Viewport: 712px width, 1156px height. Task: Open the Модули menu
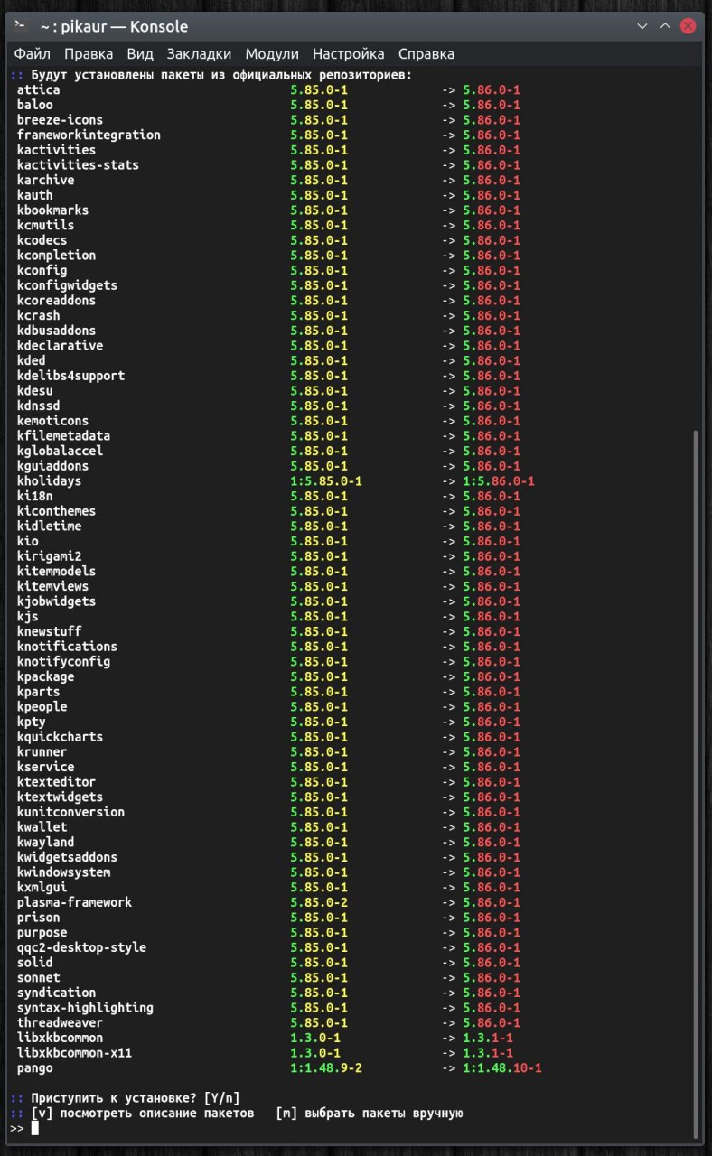[272, 54]
